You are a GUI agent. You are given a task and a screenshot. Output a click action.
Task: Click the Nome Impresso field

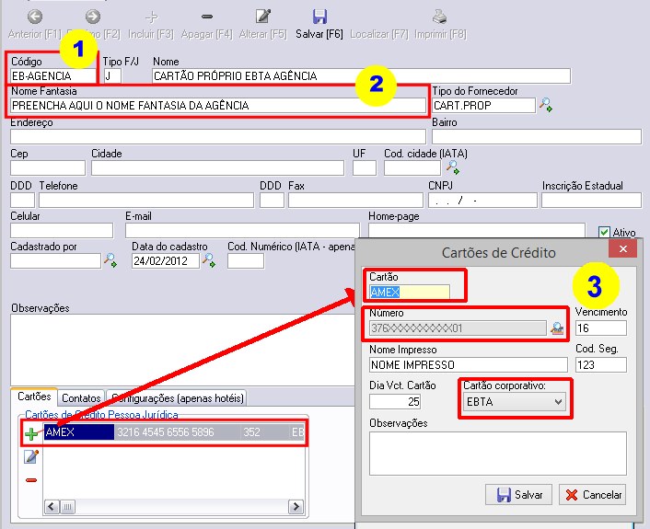tap(469, 365)
